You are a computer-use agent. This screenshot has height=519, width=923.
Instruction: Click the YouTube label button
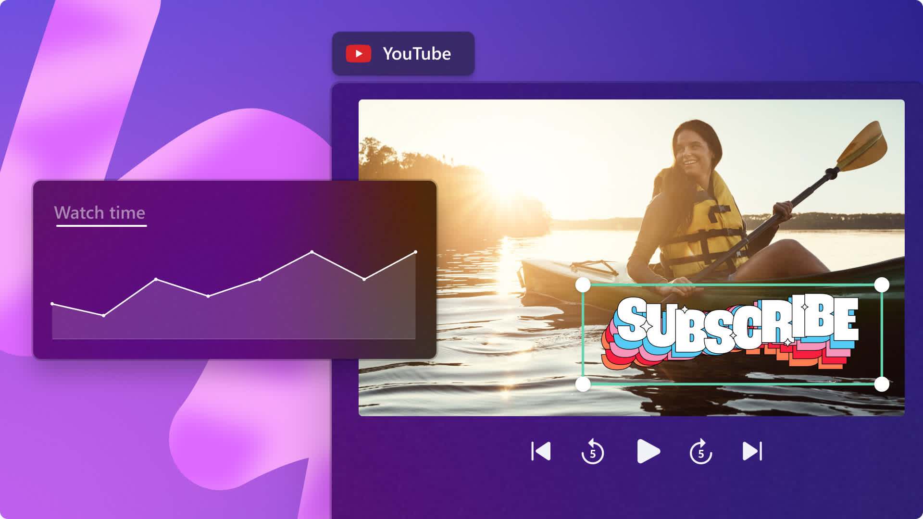click(416, 54)
